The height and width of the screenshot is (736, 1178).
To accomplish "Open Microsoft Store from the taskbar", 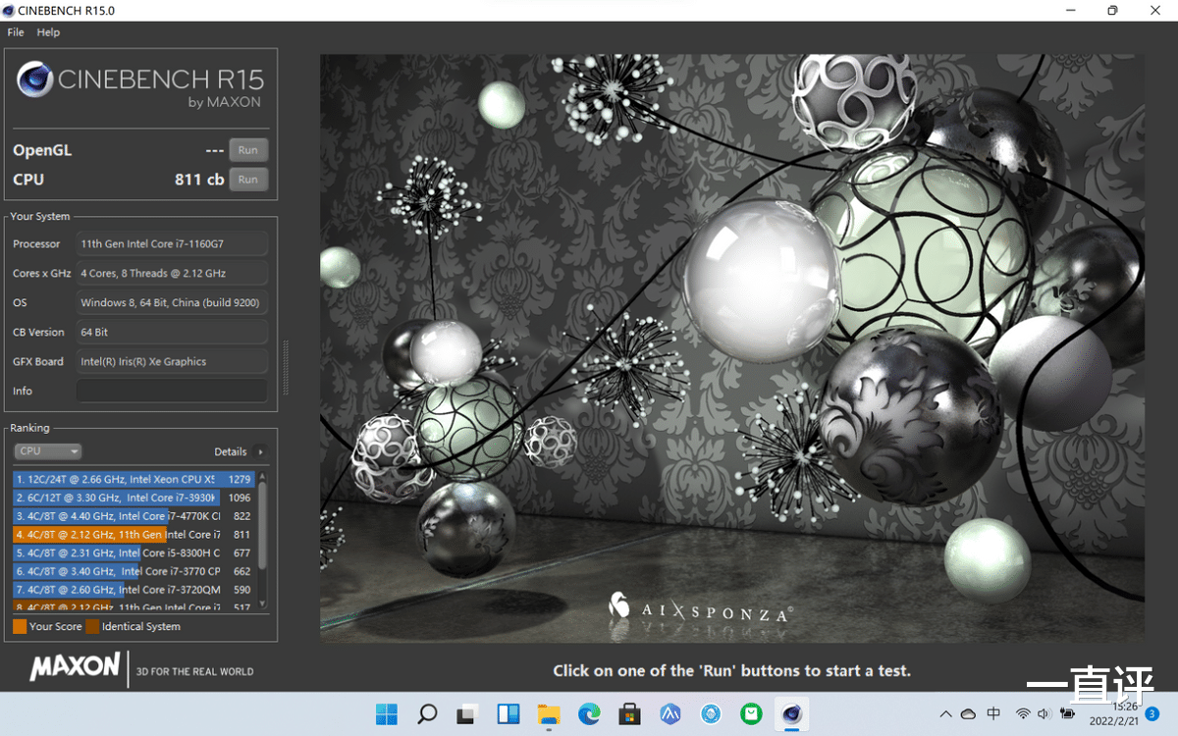I will click(628, 713).
